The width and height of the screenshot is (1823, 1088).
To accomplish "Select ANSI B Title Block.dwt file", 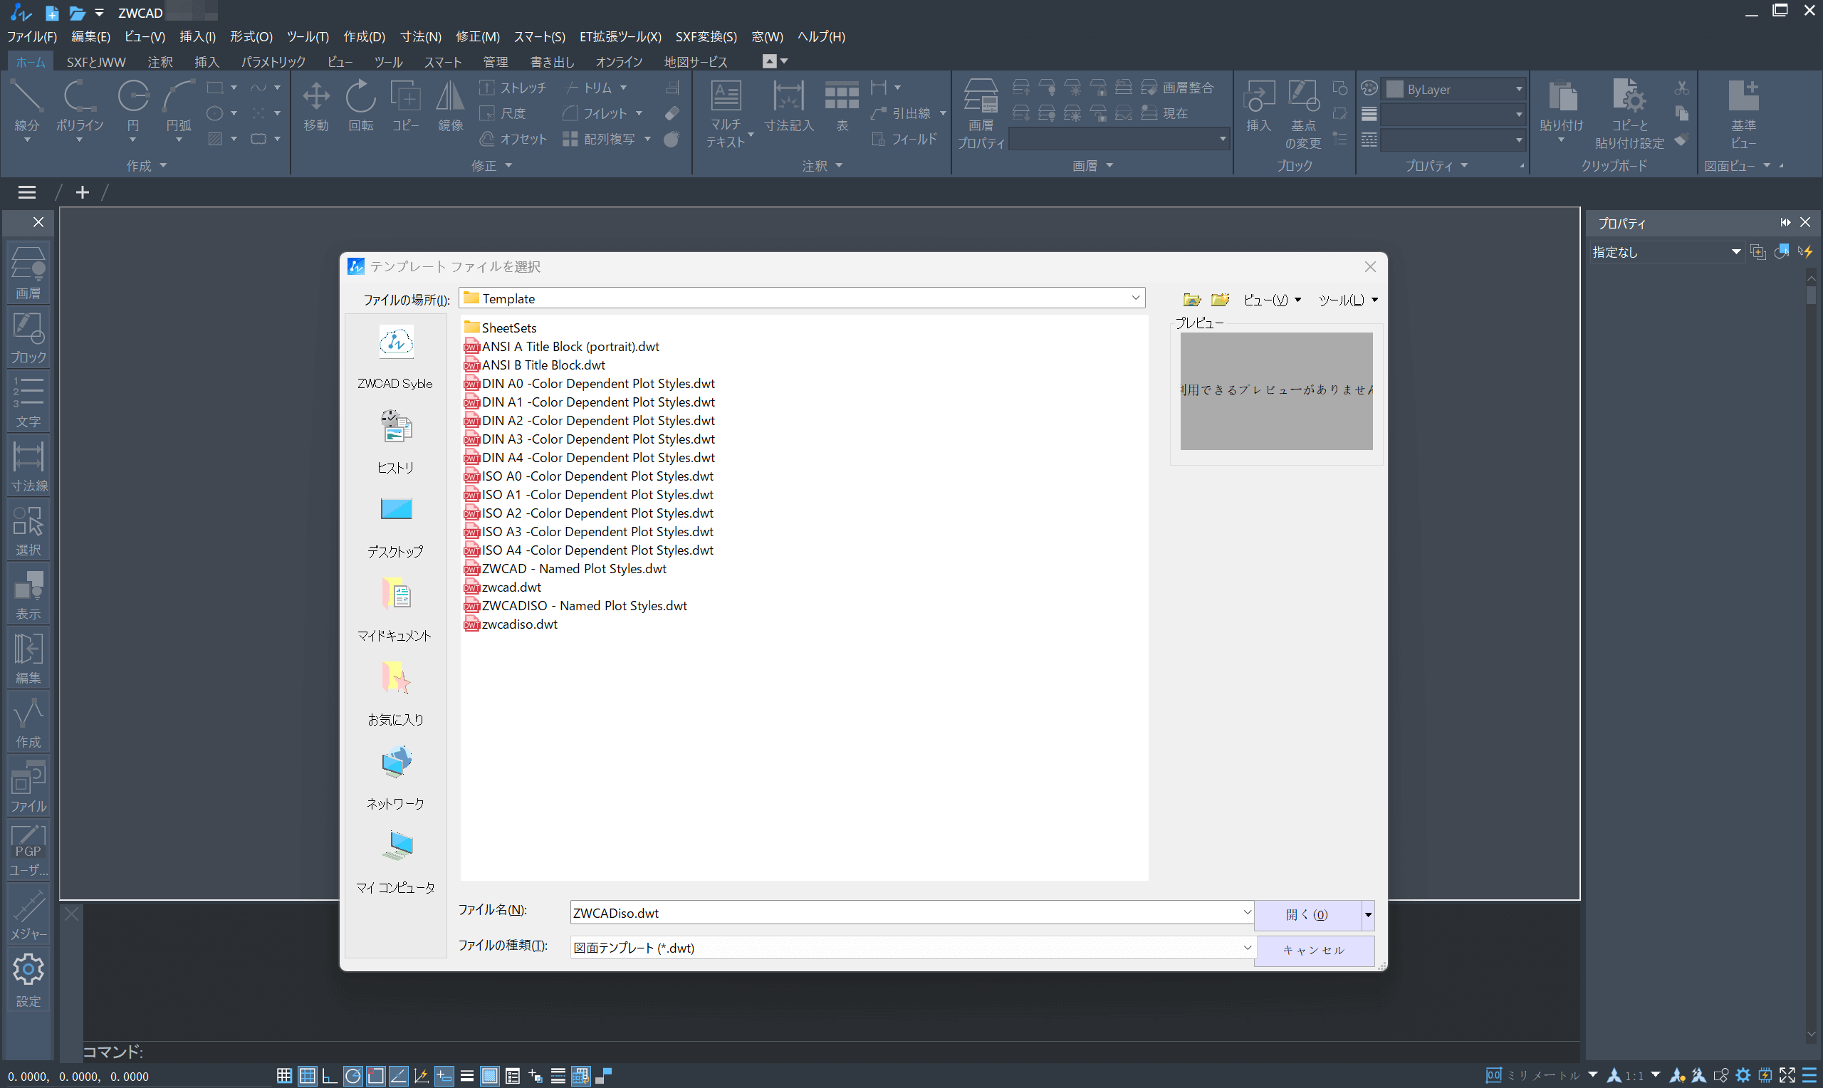I will pyautogui.click(x=534, y=365).
